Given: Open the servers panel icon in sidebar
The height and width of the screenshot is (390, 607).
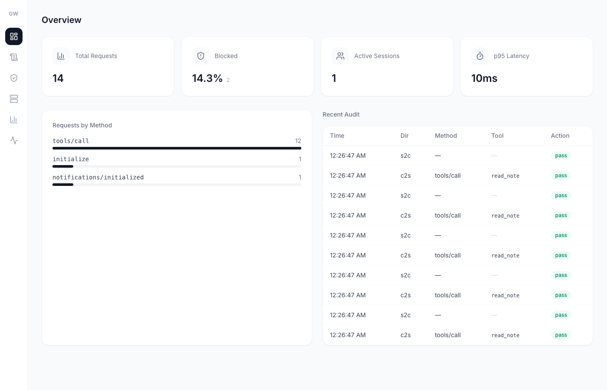Looking at the screenshot, I should tap(14, 99).
